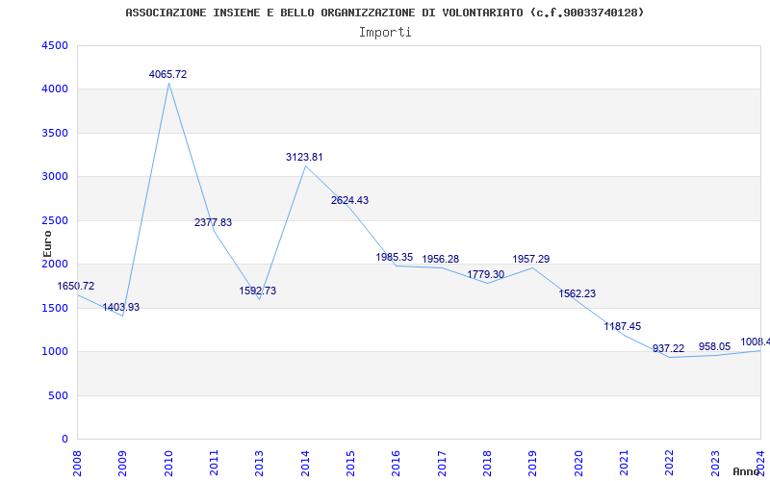Click the 2017 x-axis year label
The image size is (770, 481).
click(x=442, y=464)
